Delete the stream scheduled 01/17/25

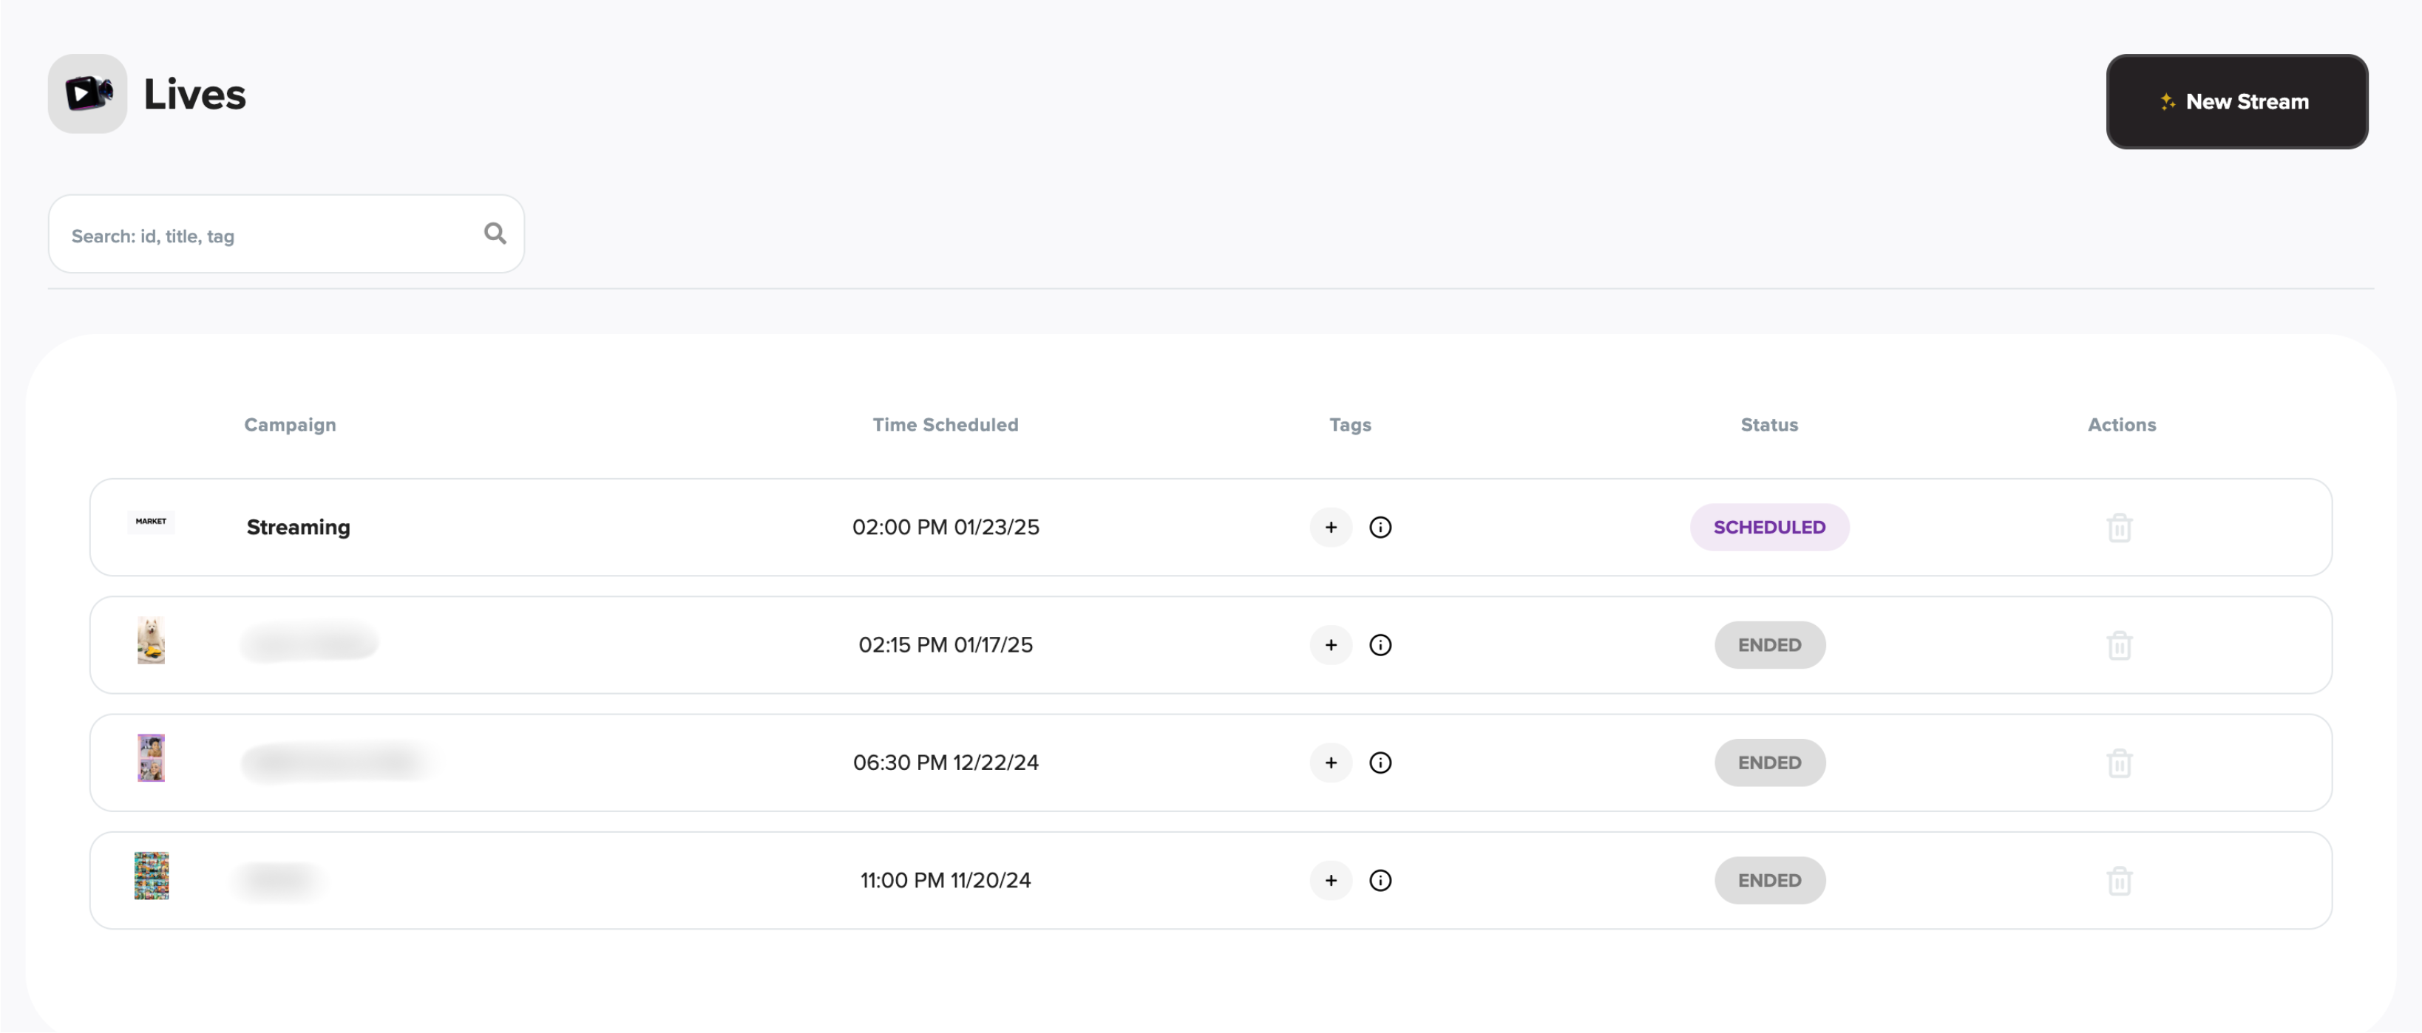point(2118,645)
